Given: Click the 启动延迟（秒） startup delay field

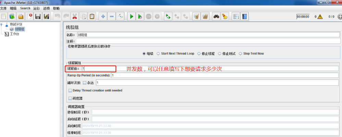Looking at the screenshot, I should click(x=216, y=119).
